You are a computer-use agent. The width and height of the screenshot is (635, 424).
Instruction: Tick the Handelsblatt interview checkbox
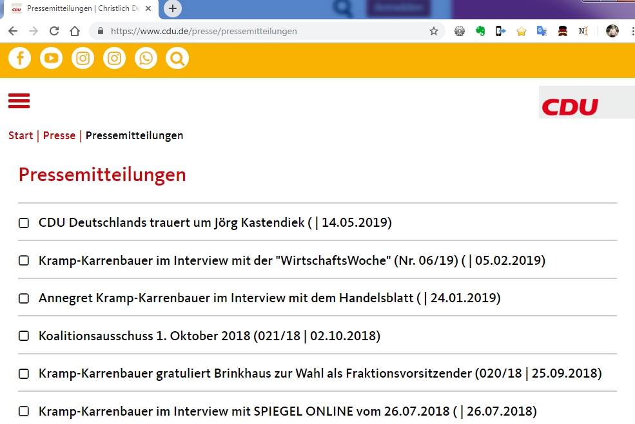(24, 298)
